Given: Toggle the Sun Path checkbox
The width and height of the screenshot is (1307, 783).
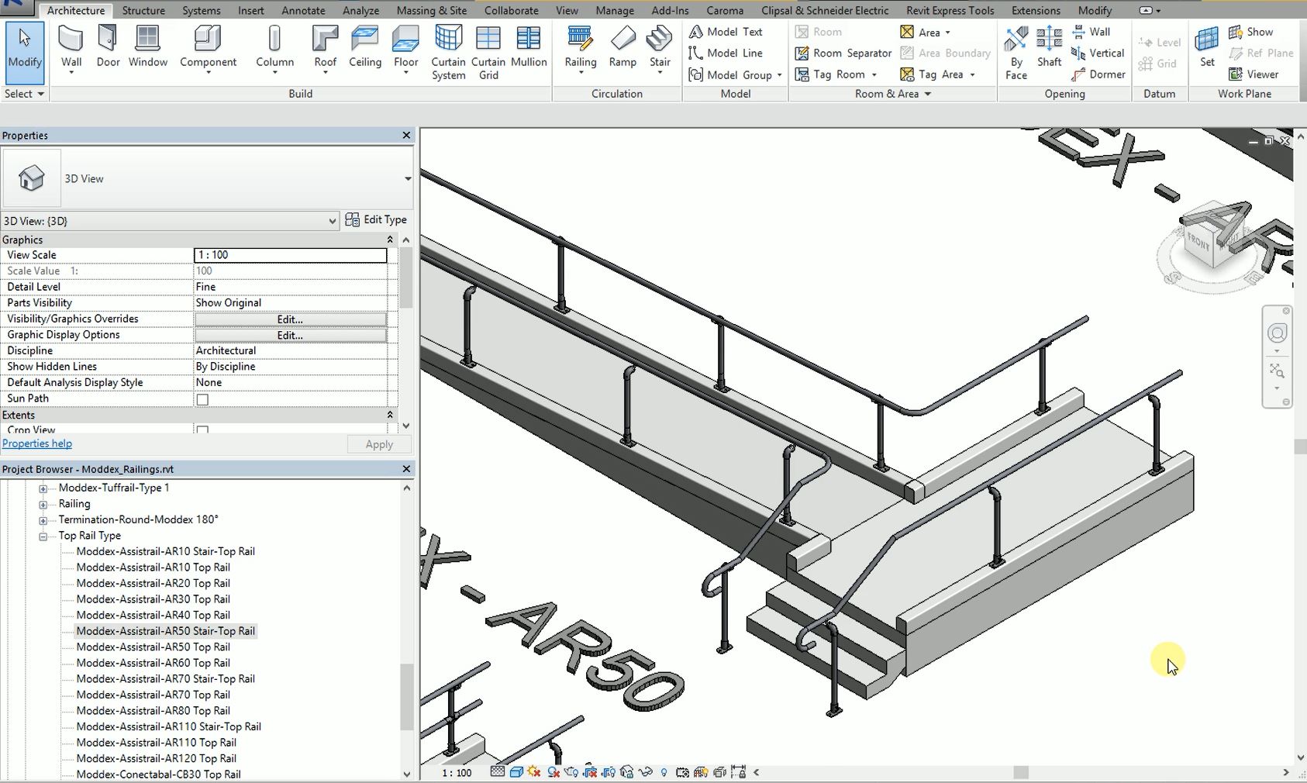Looking at the screenshot, I should [202, 399].
